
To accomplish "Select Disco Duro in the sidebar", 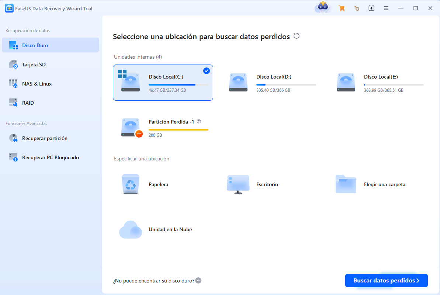I will point(51,45).
